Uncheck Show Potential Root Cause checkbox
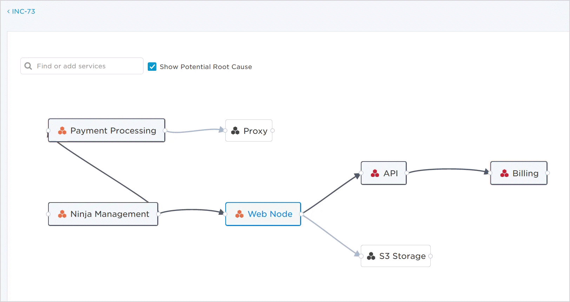The image size is (570, 302). [x=152, y=67]
